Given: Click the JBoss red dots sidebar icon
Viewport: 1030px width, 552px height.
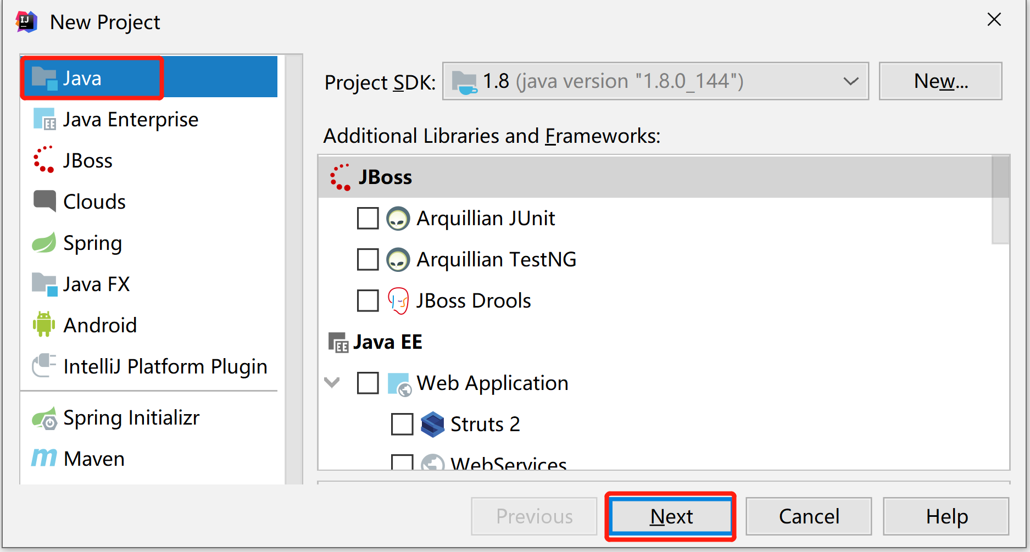Looking at the screenshot, I should pyautogui.click(x=44, y=160).
